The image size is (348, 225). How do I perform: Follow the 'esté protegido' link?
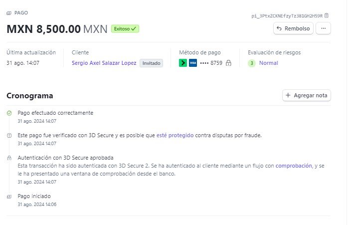click(175, 135)
